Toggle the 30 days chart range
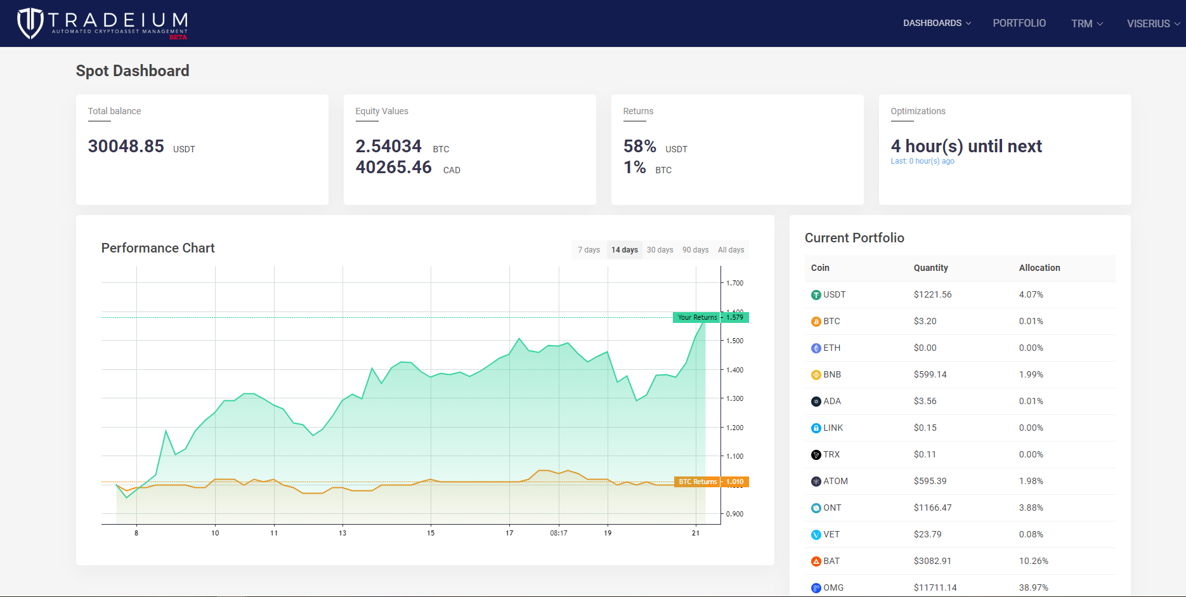The image size is (1186, 597). 660,249
